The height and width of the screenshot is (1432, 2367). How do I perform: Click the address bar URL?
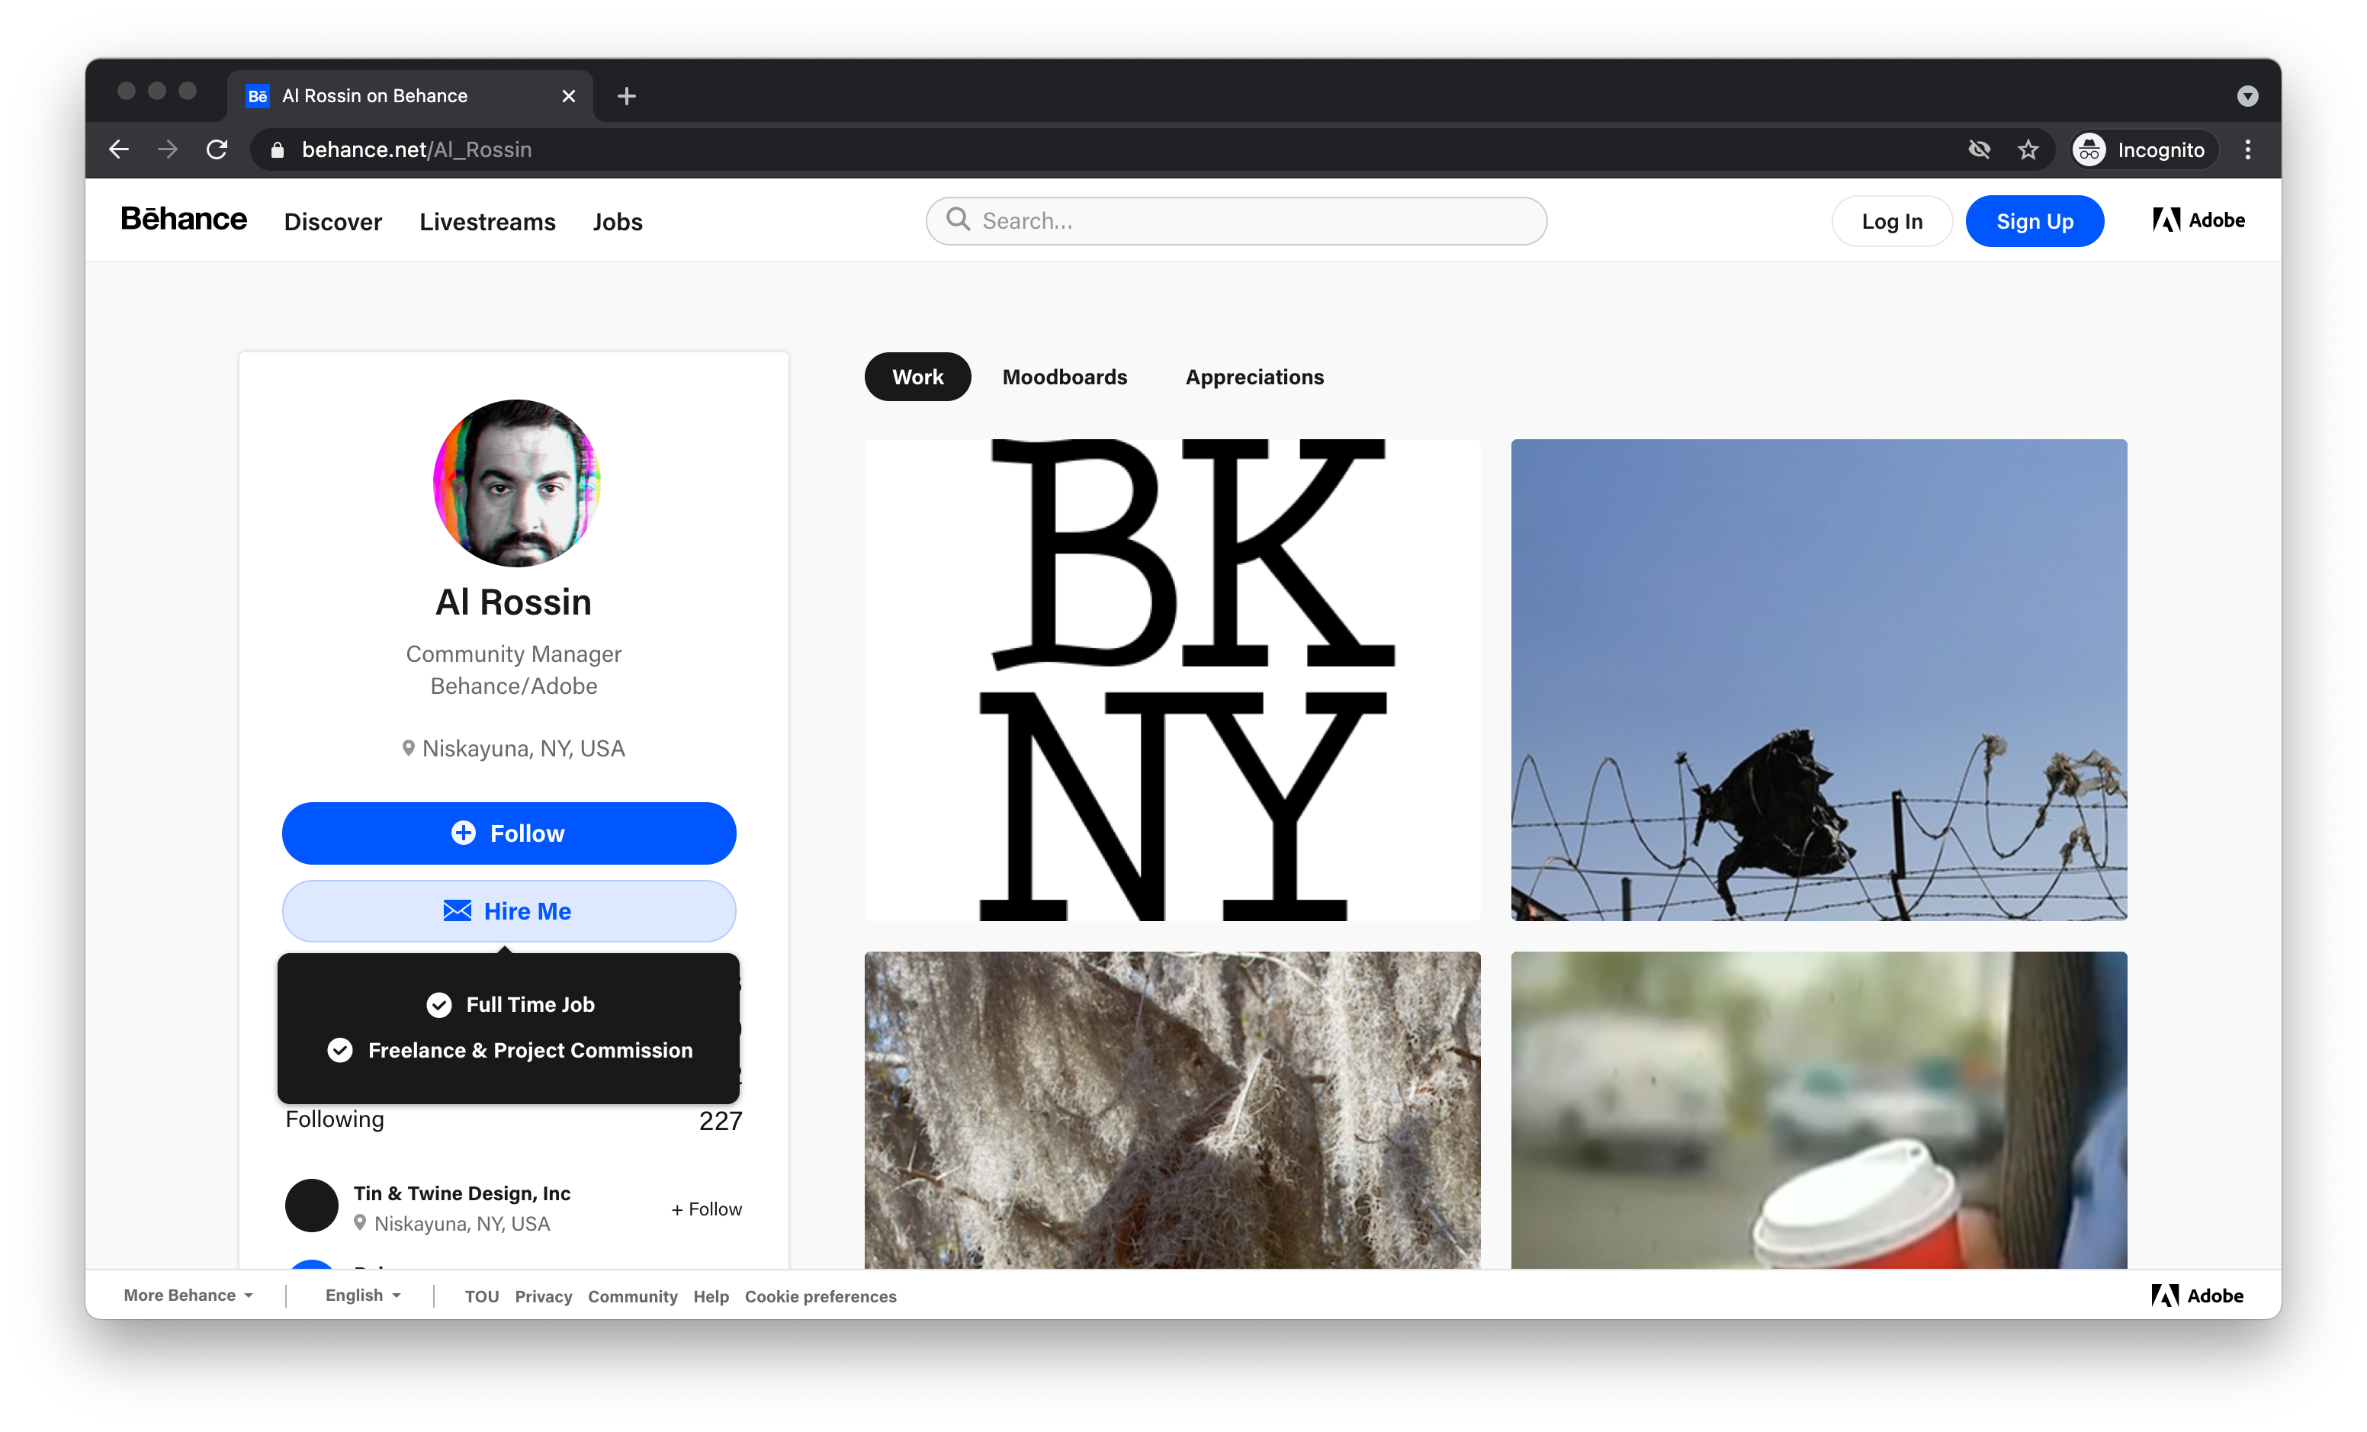[x=416, y=149]
